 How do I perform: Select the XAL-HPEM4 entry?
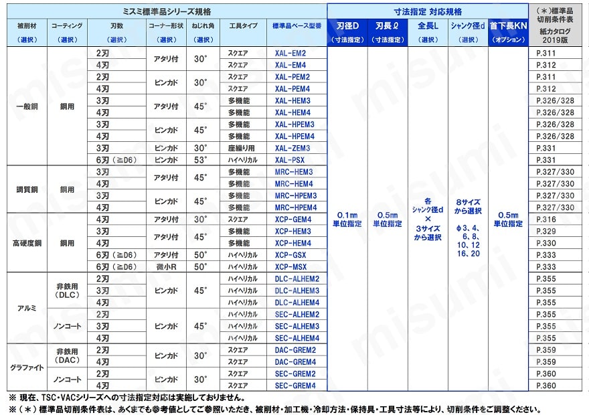[x=294, y=137]
